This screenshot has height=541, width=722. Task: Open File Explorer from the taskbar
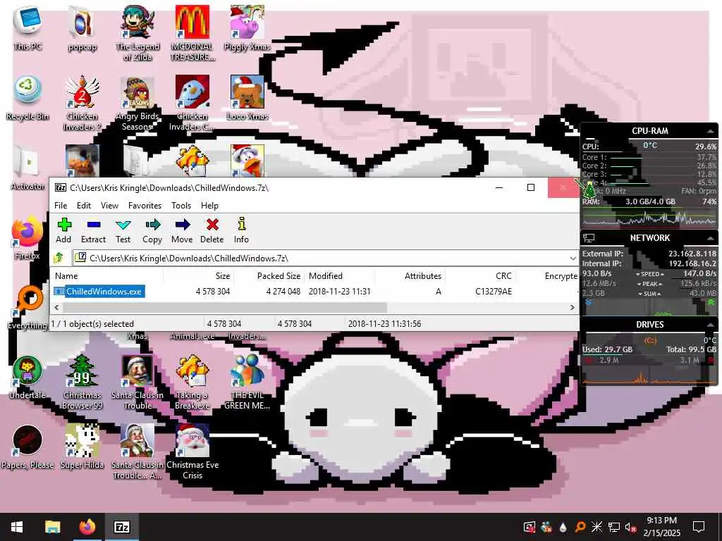click(x=52, y=527)
